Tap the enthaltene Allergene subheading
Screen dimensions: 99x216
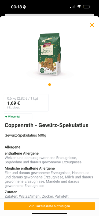pyautogui.click(x=22, y=153)
